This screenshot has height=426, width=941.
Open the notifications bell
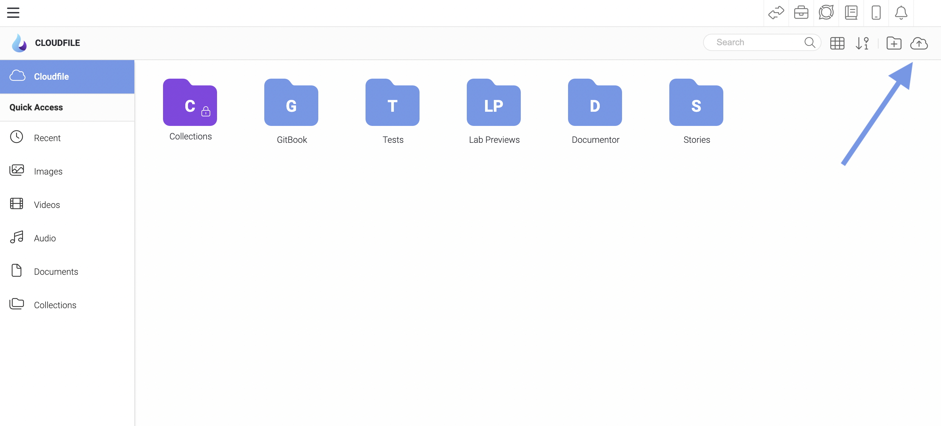tap(901, 13)
